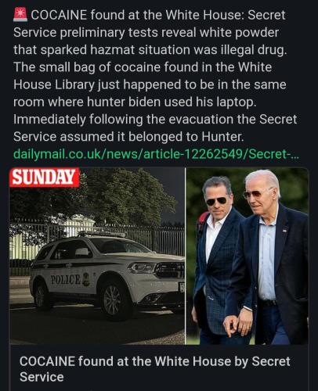Click the red siren emoji starting the post
The image size is (318, 391).
point(20,15)
